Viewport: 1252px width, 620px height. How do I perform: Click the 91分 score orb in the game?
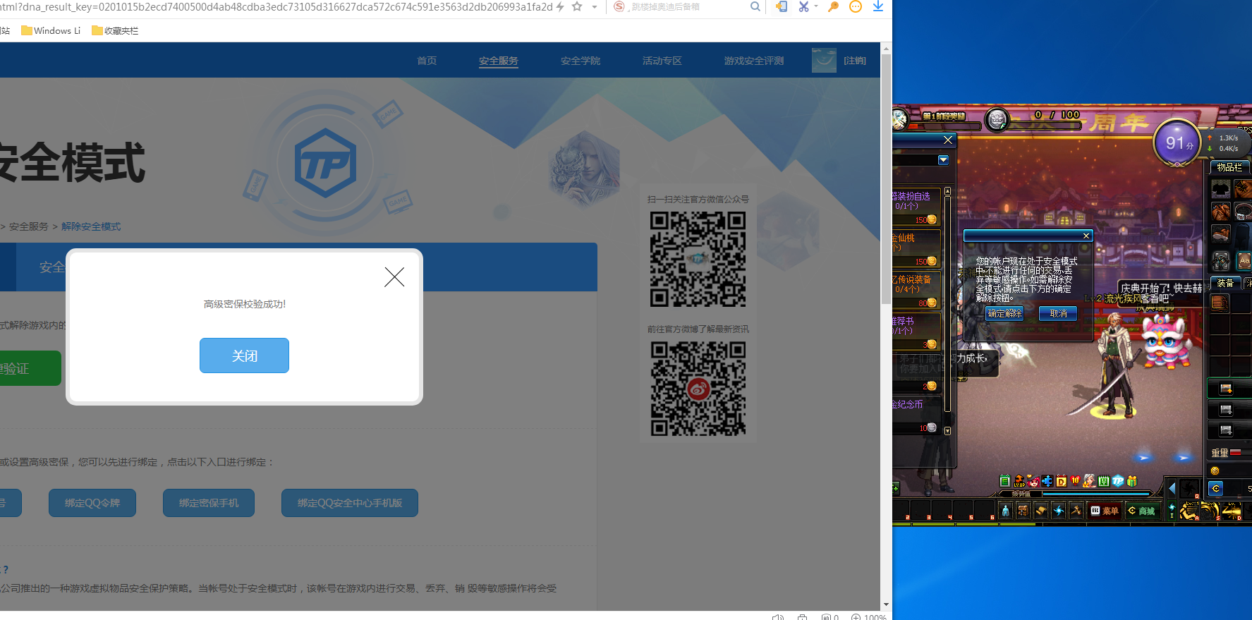(1177, 142)
